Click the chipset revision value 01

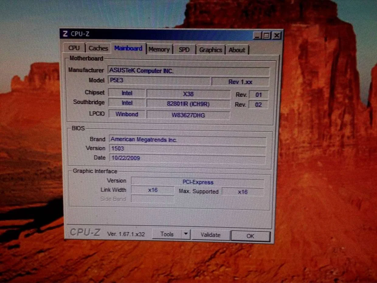(258, 95)
